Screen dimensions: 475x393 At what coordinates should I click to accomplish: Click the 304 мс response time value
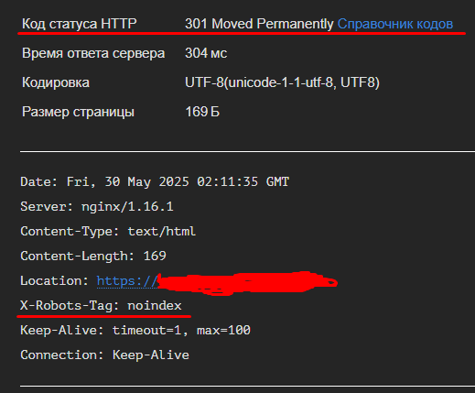[206, 53]
